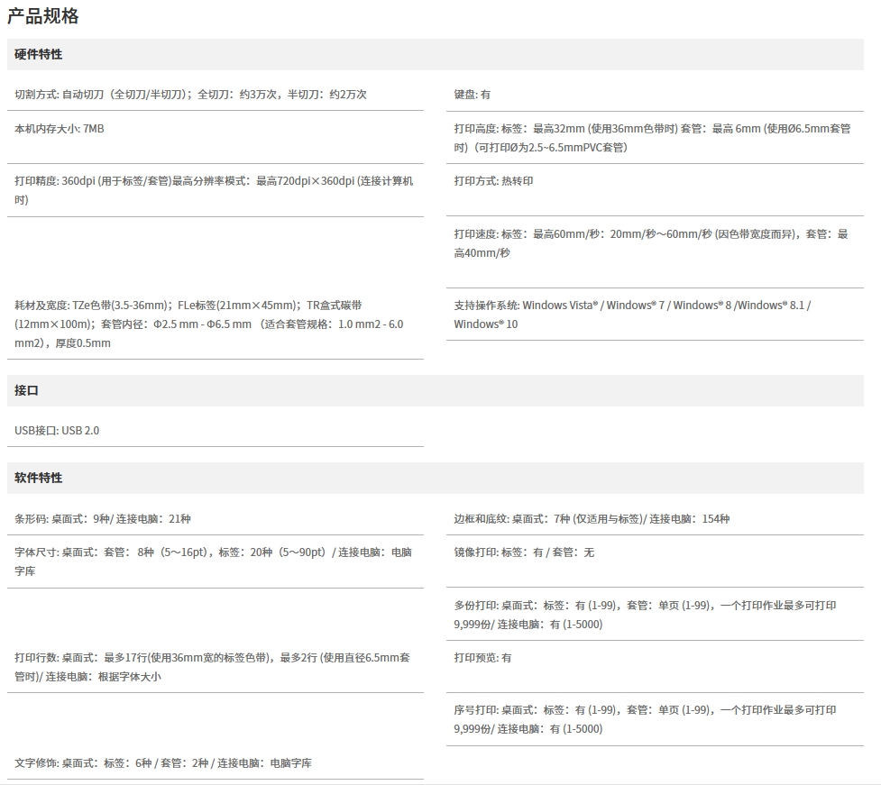Click the 打印高度 最高32mm specification text
881x785 pixels.
tap(652, 138)
